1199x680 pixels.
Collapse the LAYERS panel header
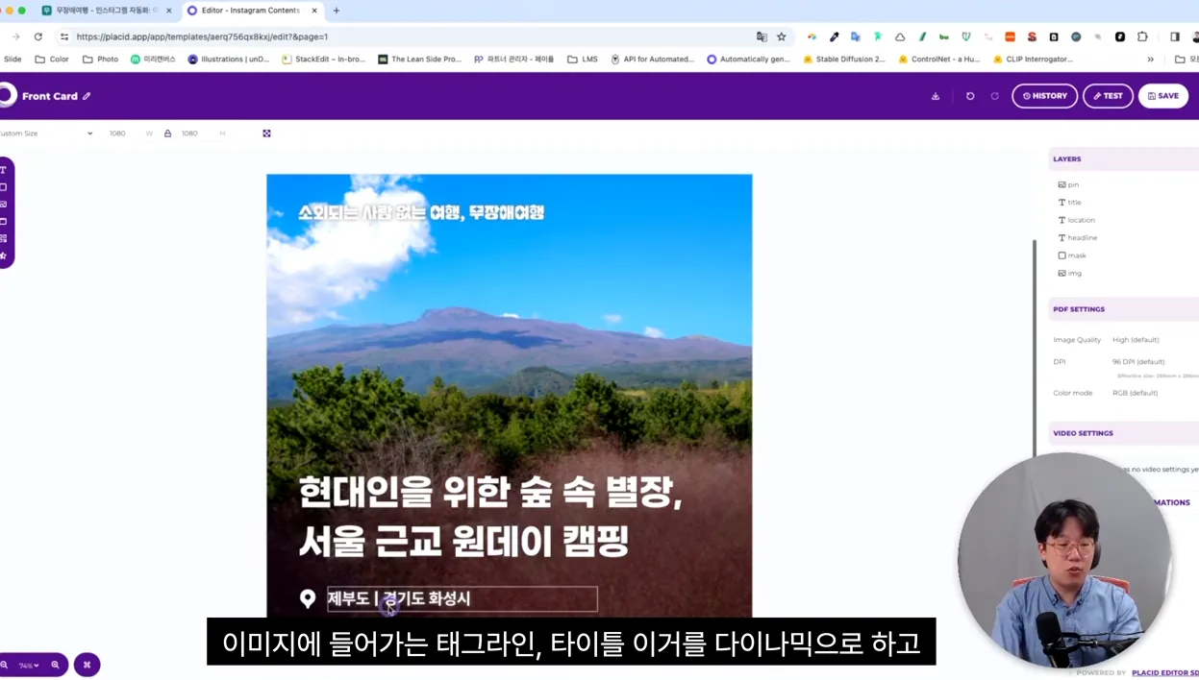click(1124, 159)
